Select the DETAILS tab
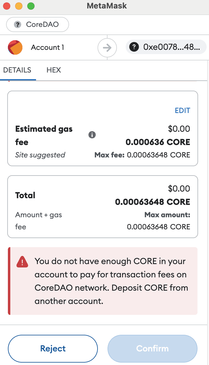Screen dimensions: 209x365 (x=17, y=70)
